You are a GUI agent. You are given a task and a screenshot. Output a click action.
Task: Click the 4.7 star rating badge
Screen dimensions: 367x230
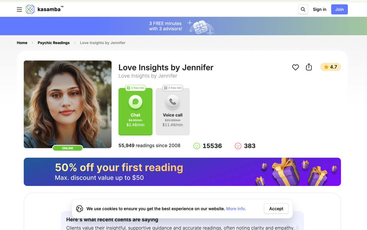click(330, 67)
